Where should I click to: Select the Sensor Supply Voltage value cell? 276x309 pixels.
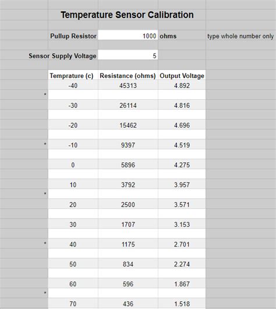coord(128,55)
